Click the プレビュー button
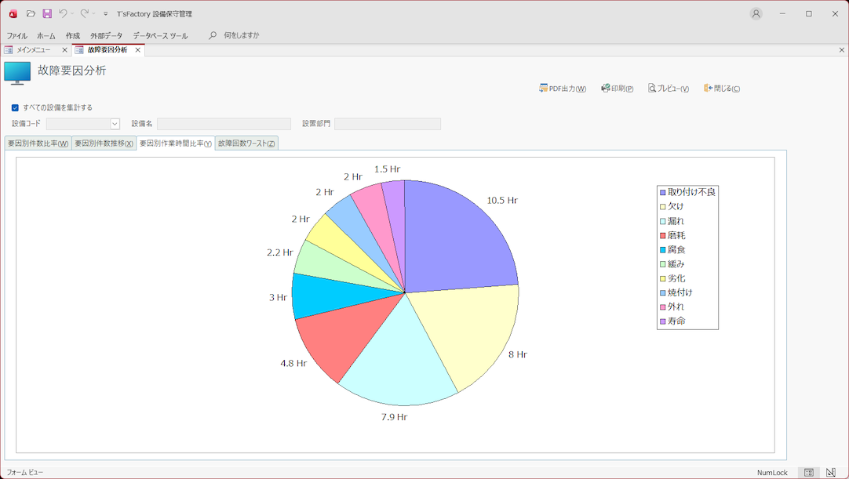 (x=669, y=89)
